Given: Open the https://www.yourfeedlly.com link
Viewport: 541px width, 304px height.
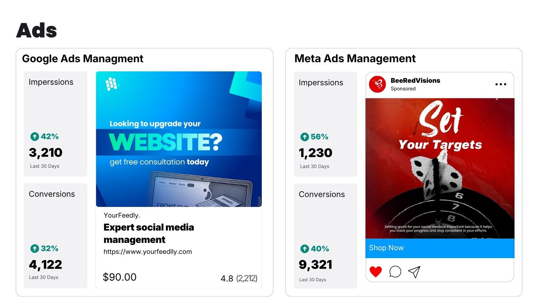Looking at the screenshot, I should pyautogui.click(x=148, y=252).
